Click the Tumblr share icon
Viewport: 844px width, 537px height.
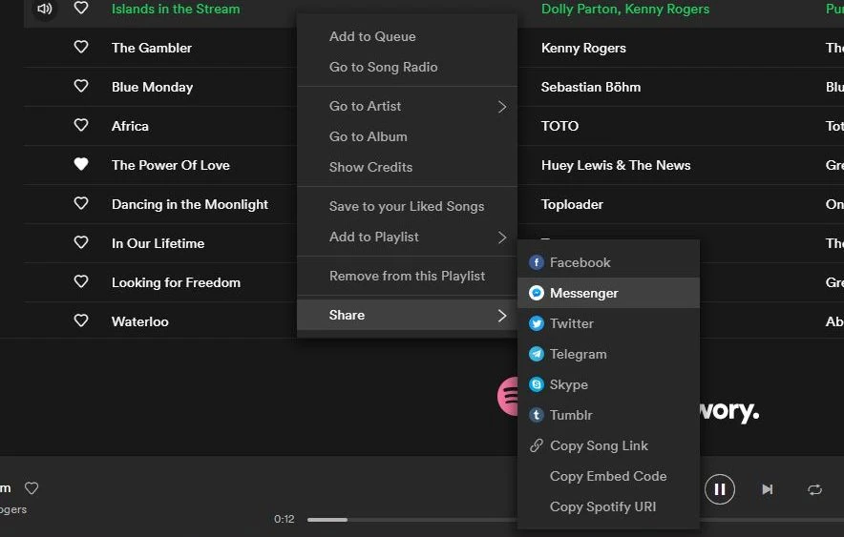(537, 415)
